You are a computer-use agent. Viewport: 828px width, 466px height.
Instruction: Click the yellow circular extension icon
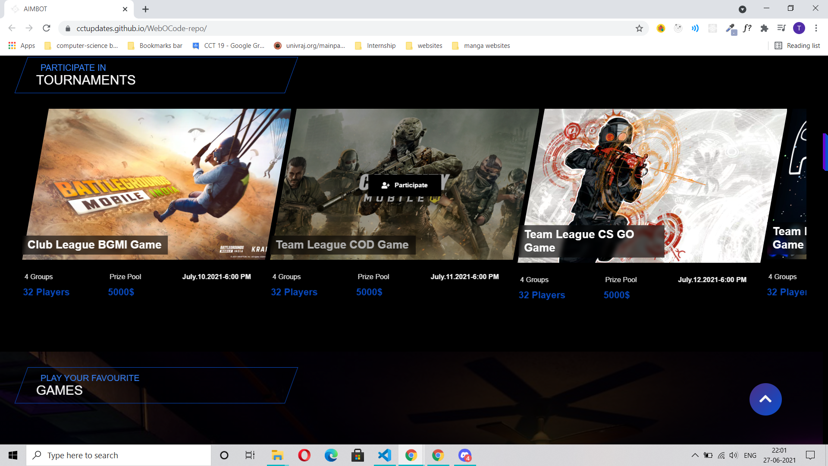(x=661, y=28)
